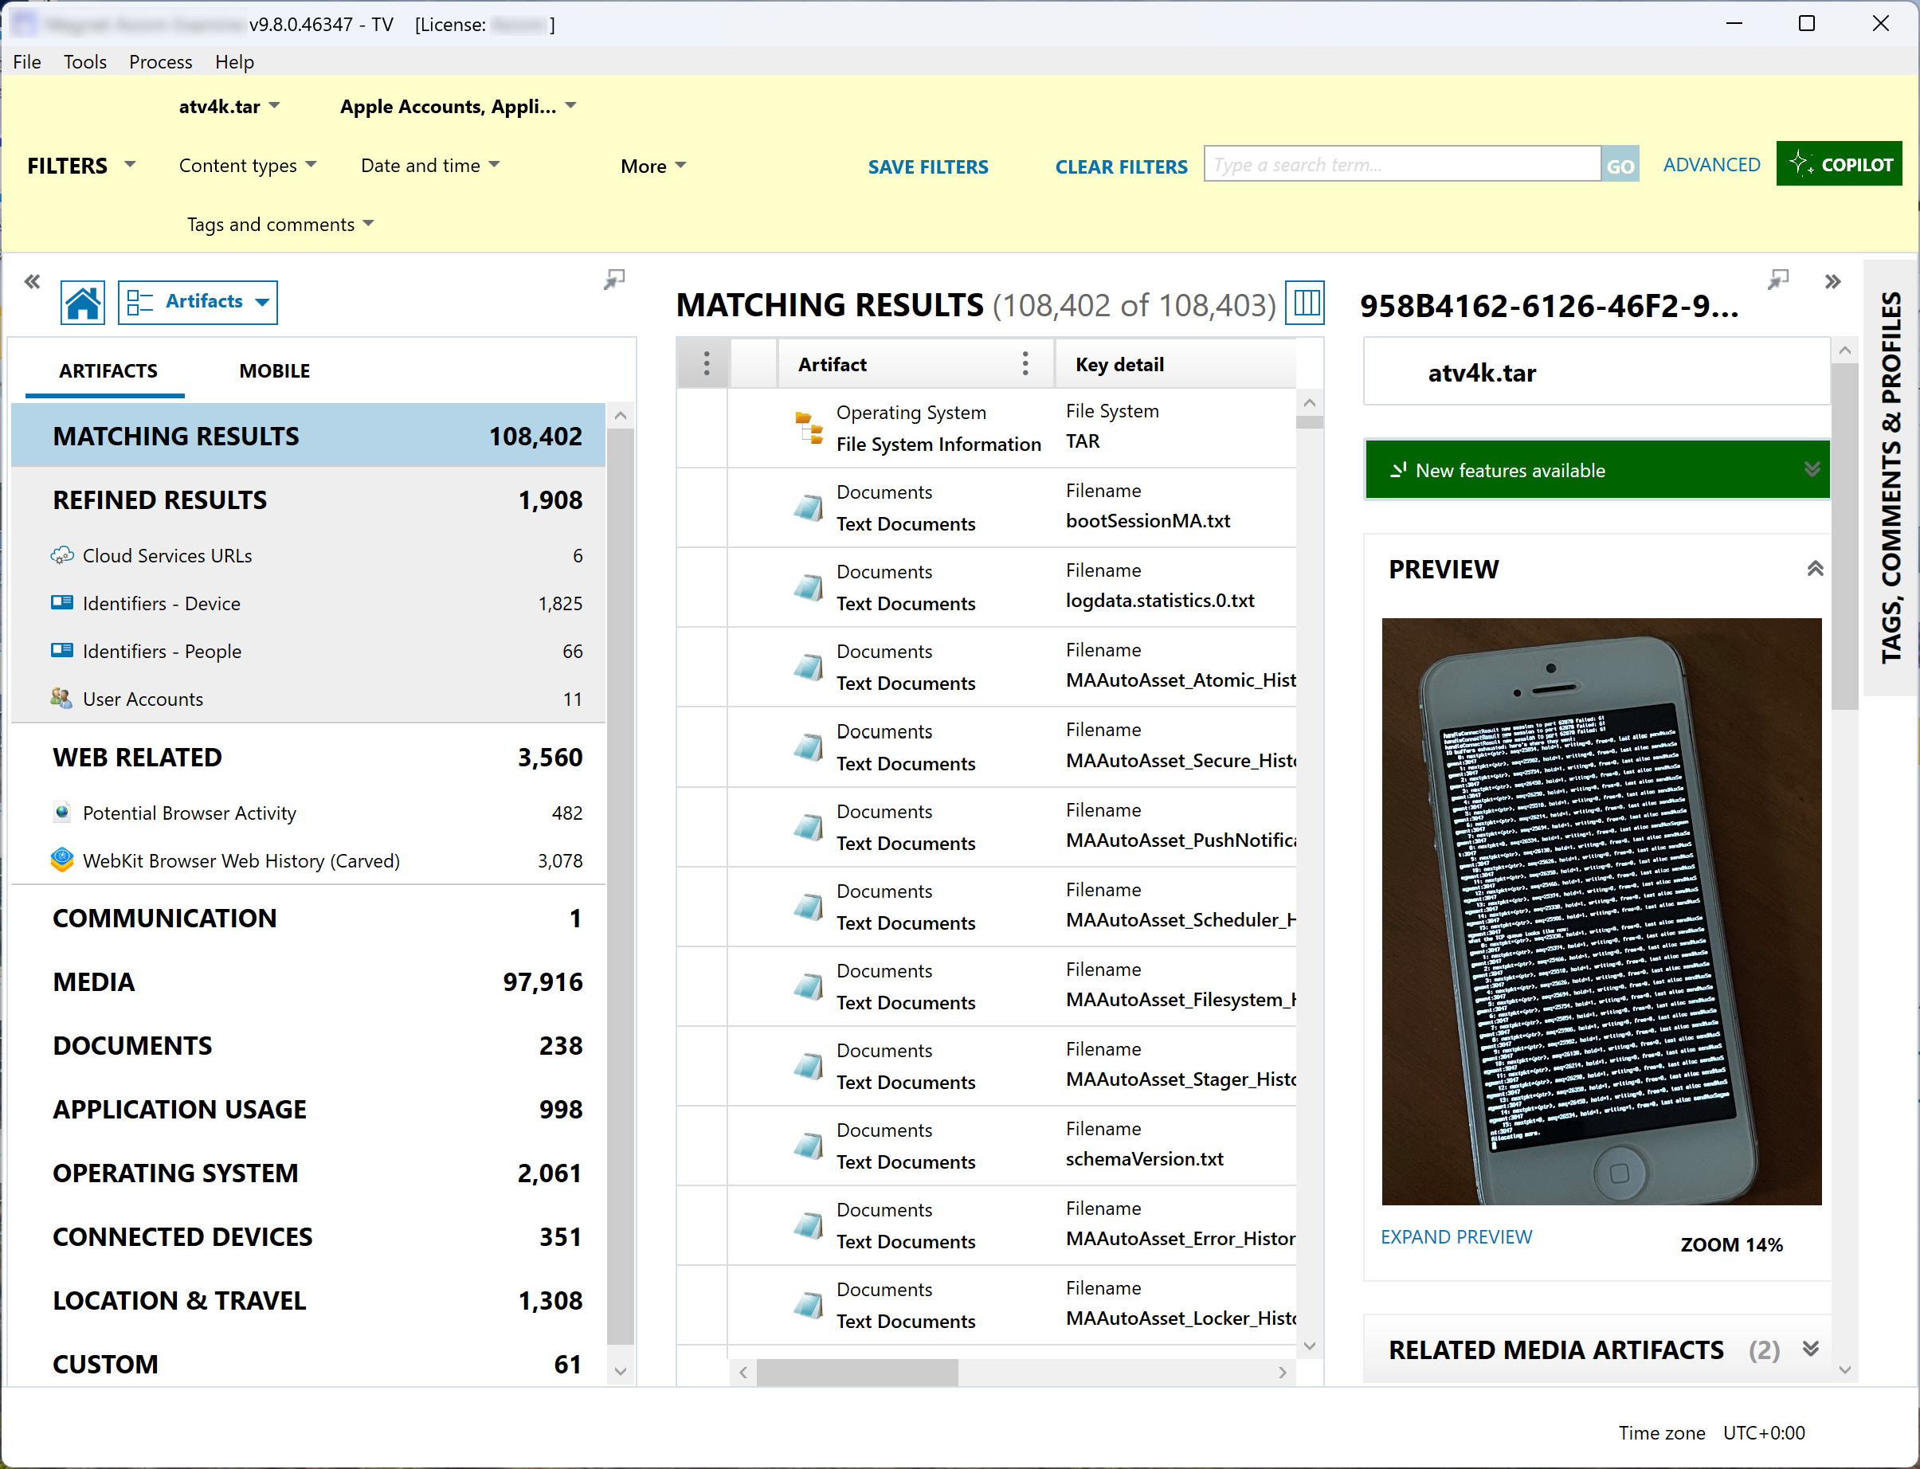The height and width of the screenshot is (1469, 1920).
Task: Select the Cloud Services URLs category
Action: point(167,555)
